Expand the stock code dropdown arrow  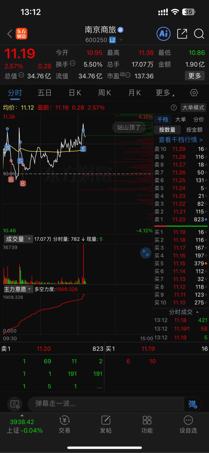(121, 40)
